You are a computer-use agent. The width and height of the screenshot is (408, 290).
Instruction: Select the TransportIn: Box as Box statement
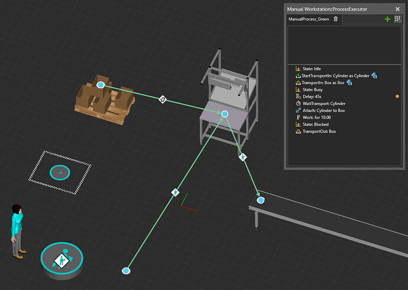coord(323,83)
